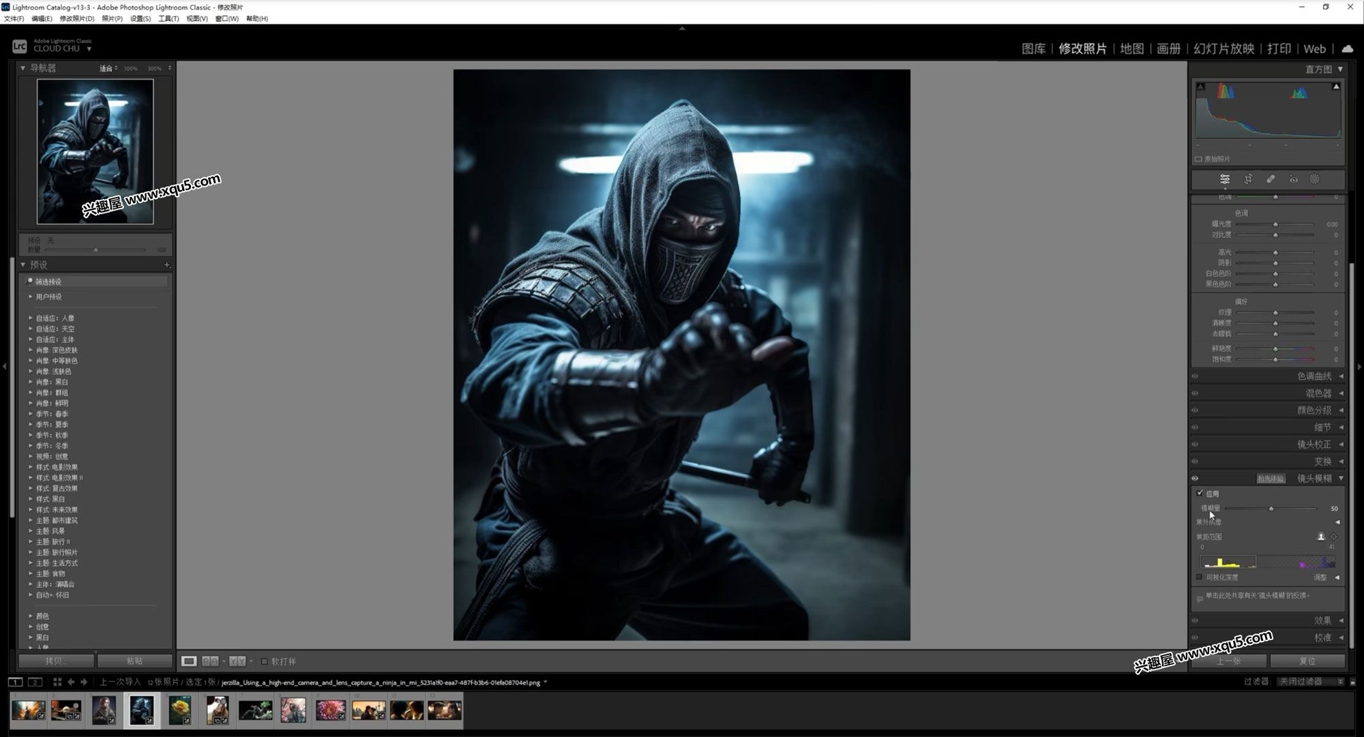Click the subject focus person icon
The image size is (1364, 737).
tap(1320, 537)
